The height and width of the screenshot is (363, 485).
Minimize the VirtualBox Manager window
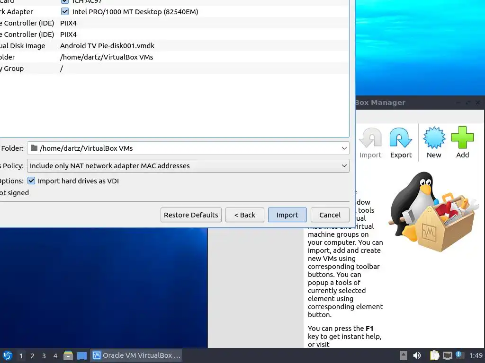tap(458, 103)
